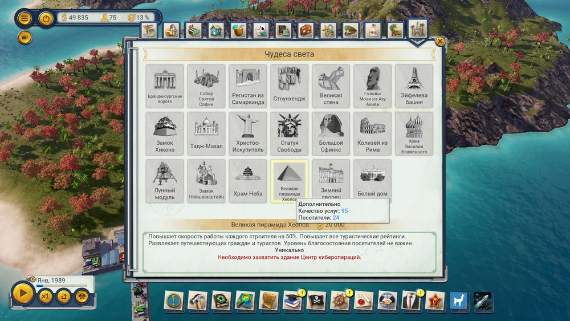Viewport: 570px width, 321px height.
Task: Open the exclamation mark tasks panel
Action: coord(174,300)
